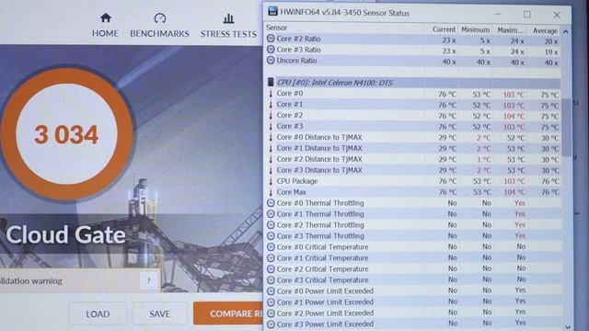
Task: Click Core #2 Thermal Throttling status icon
Action: (271, 224)
